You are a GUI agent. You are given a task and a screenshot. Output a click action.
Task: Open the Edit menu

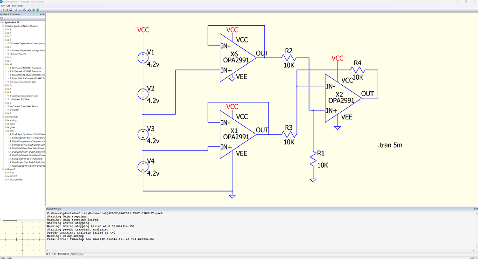[x=8, y=6]
